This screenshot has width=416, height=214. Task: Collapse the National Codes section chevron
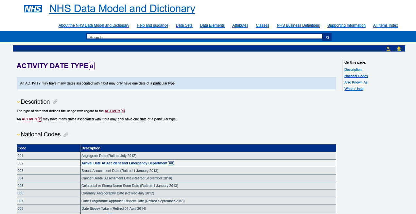pyautogui.click(x=18, y=135)
